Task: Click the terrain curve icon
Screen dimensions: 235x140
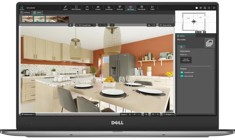Action: click(x=154, y=25)
